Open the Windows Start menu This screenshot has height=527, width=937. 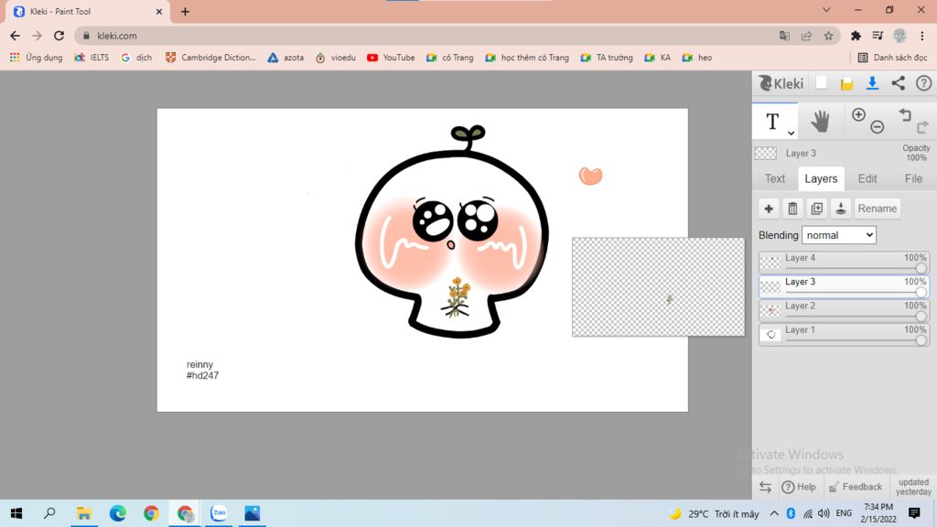(16, 513)
